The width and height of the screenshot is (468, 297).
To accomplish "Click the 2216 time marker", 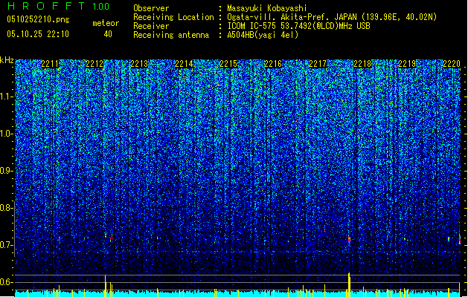I will coord(273,64).
